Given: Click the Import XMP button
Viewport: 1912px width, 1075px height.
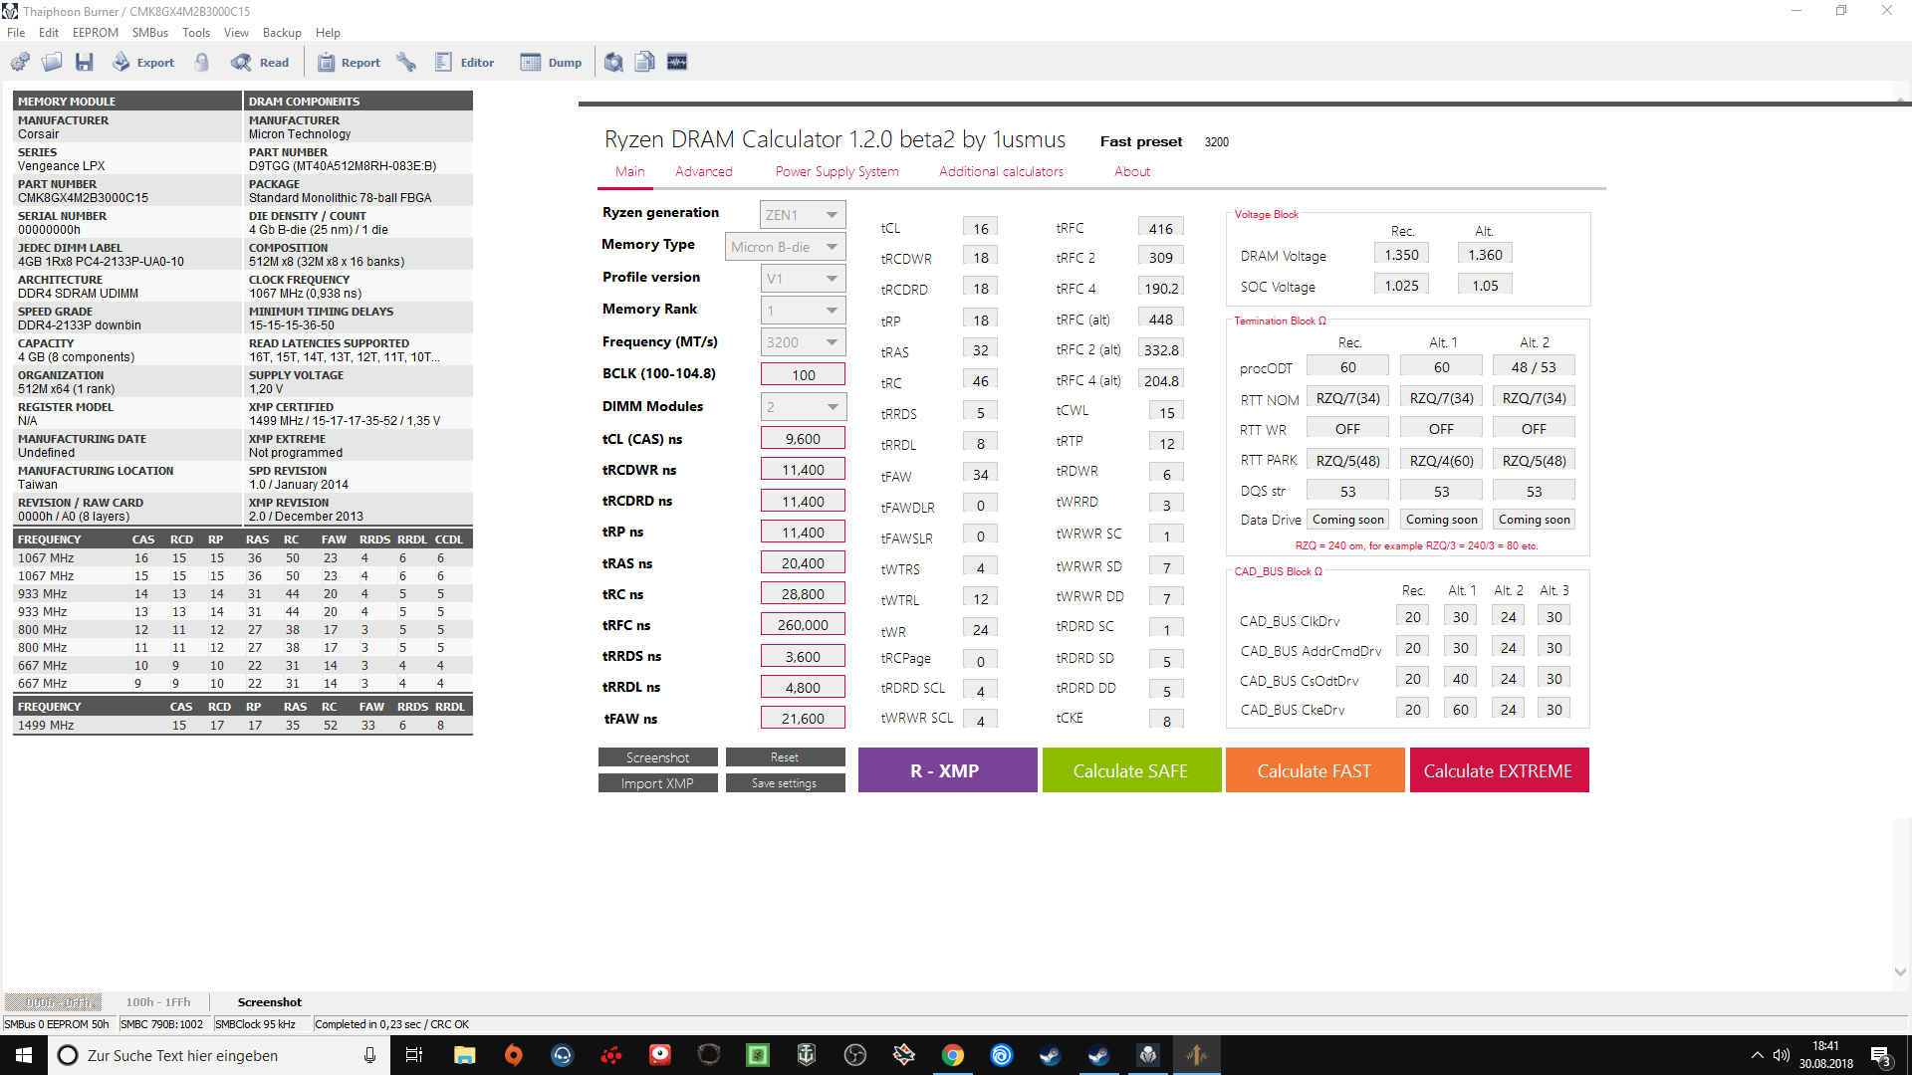Looking at the screenshot, I should 657,783.
